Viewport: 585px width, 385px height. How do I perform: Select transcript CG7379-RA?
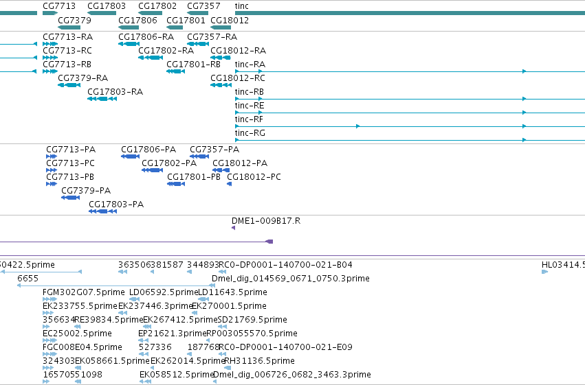point(69,85)
